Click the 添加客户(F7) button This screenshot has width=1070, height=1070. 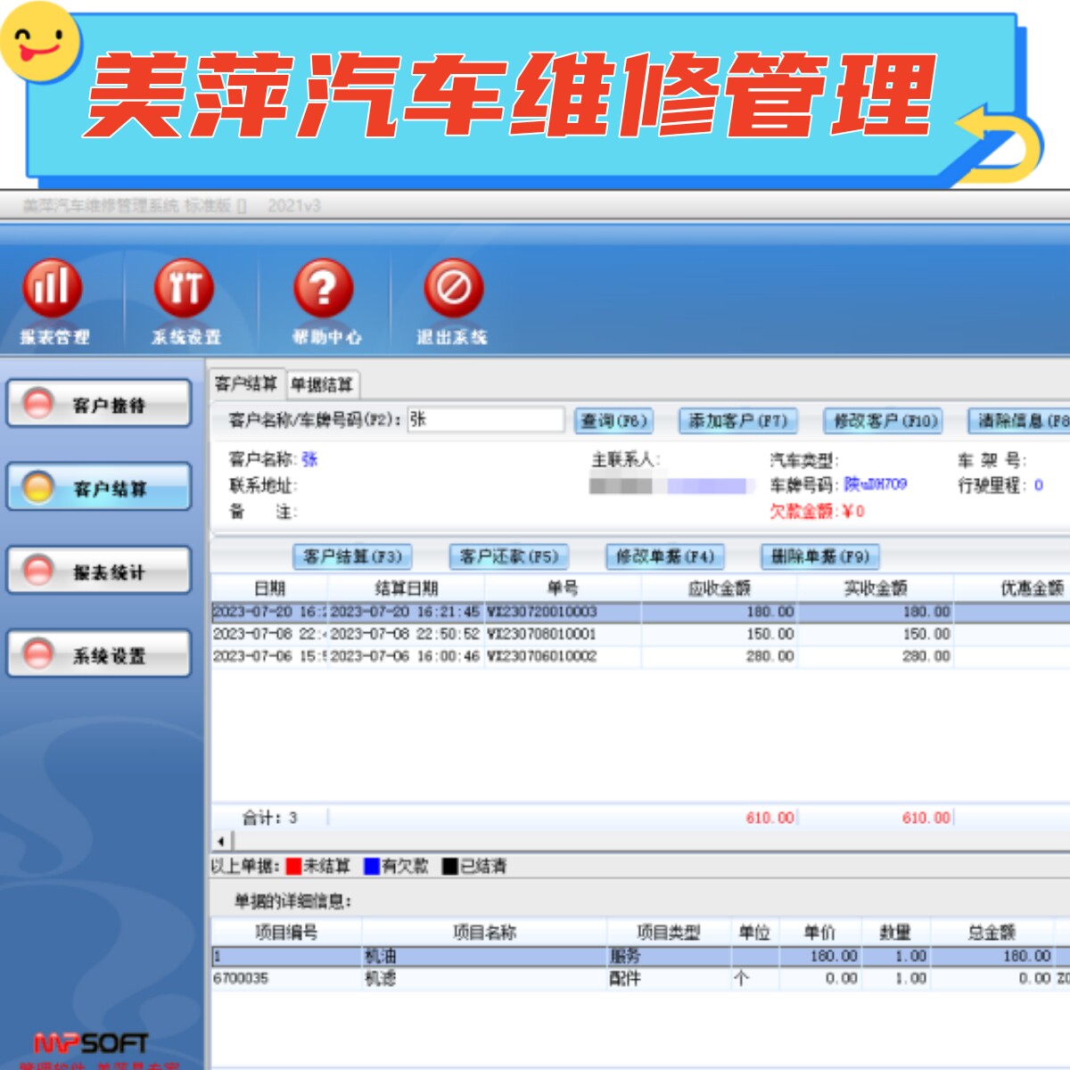[737, 421]
